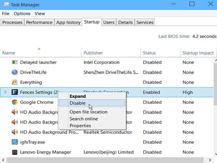Select the DriveTheLife row name
Viewport: 217px width, 163px height.
click(x=33, y=72)
